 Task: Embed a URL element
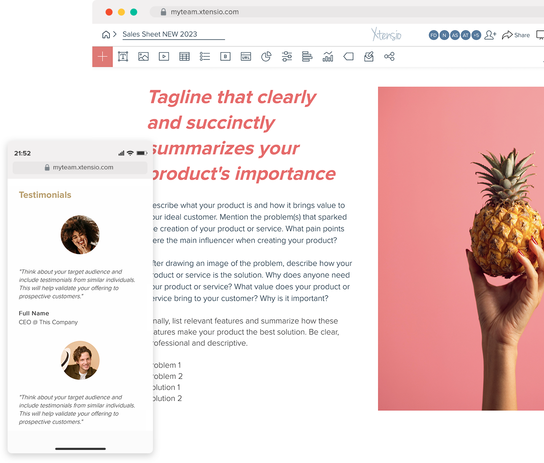(245, 56)
